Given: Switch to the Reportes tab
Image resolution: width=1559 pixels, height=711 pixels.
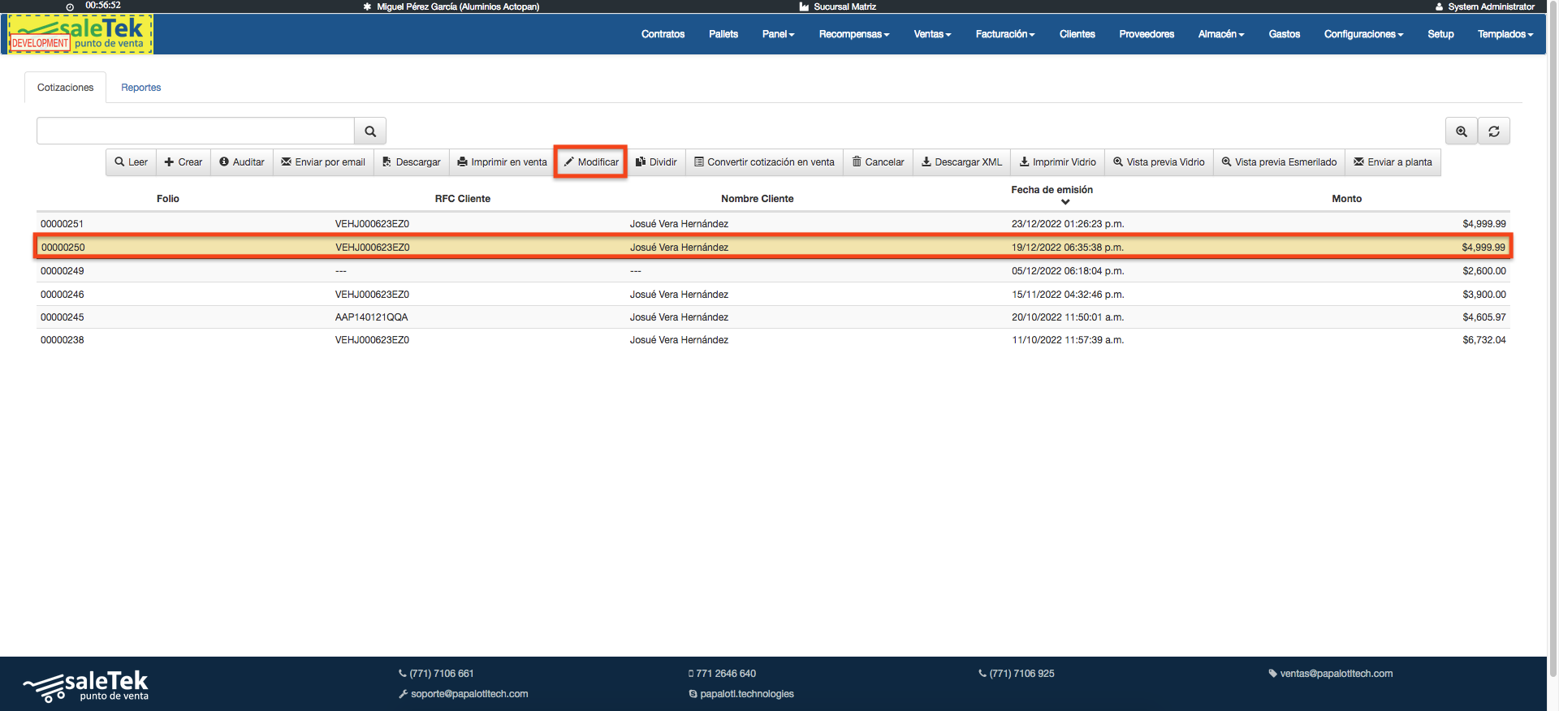Looking at the screenshot, I should (x=140, y=88).
